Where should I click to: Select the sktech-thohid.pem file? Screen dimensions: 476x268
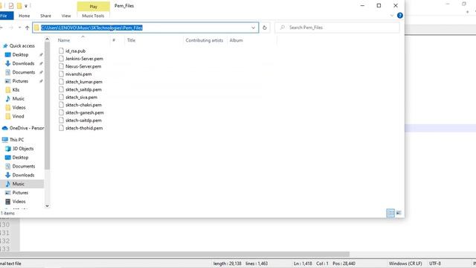coord(84,128)
